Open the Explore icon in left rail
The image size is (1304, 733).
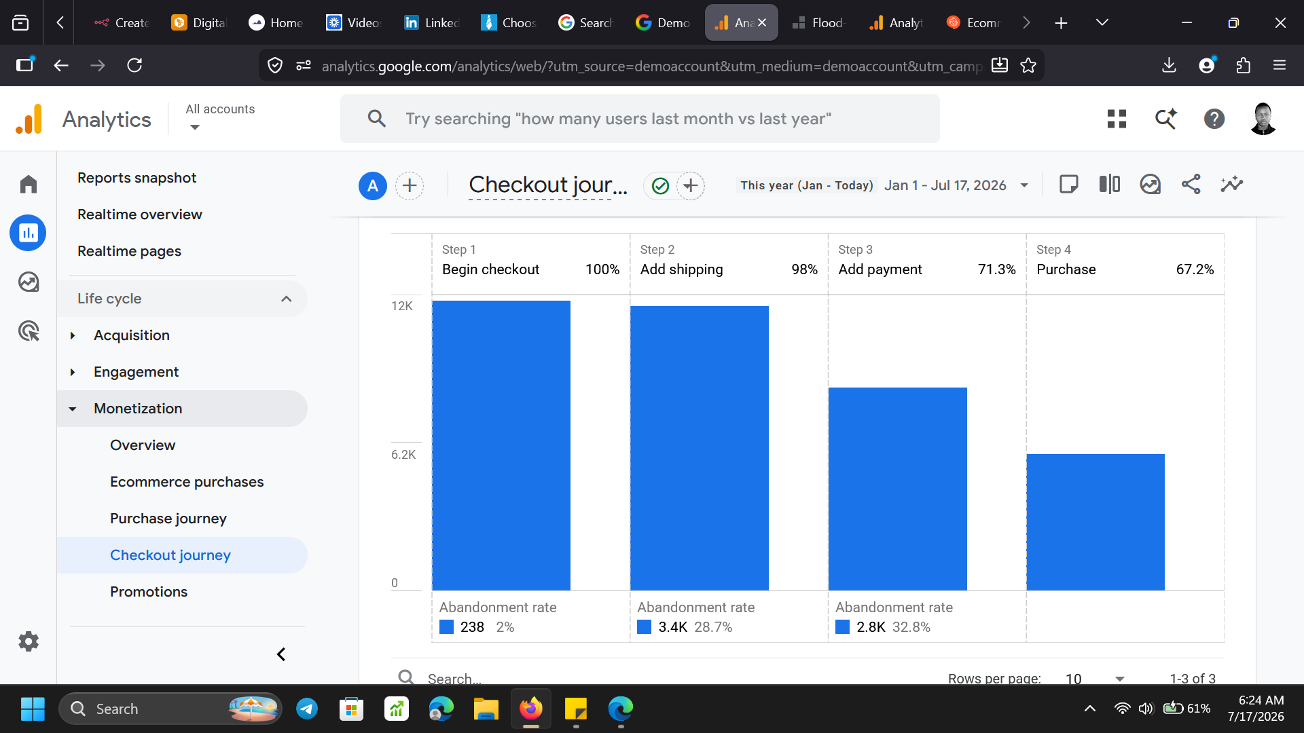coord(29,282)
